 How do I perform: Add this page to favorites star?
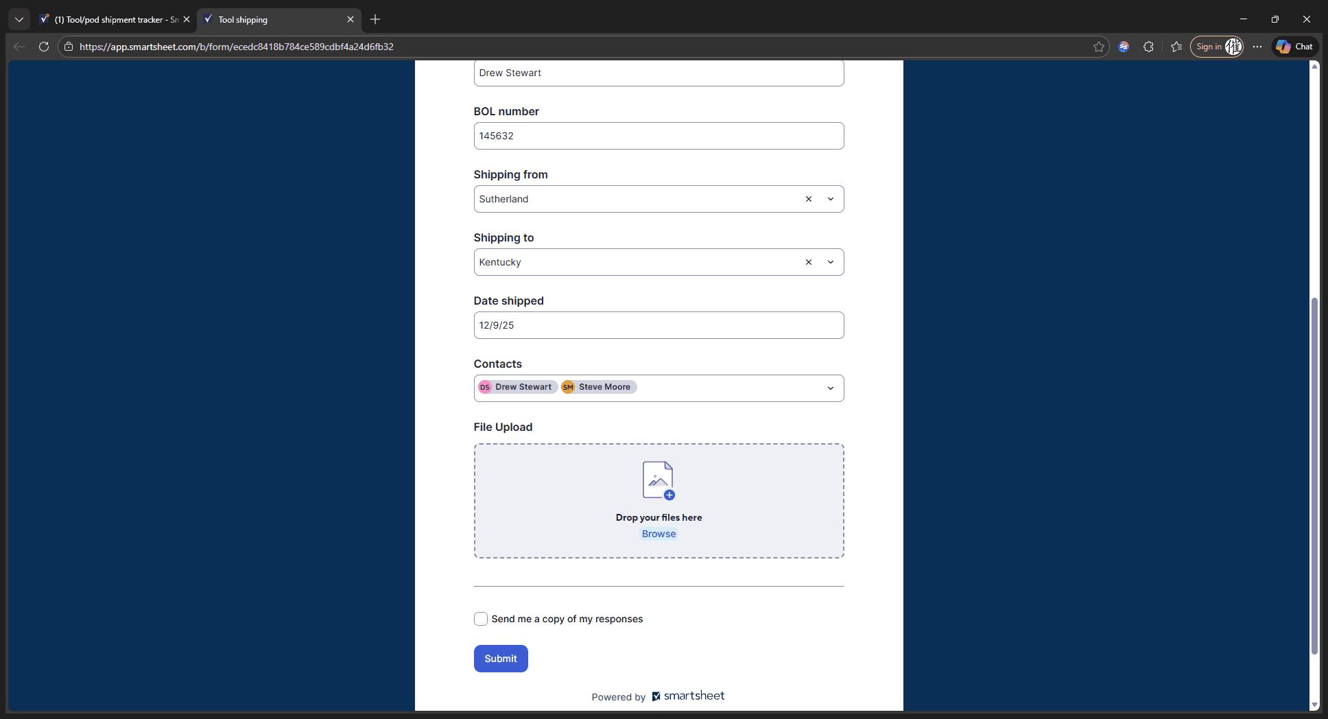pyautogui.click(x=1099, y=47)
